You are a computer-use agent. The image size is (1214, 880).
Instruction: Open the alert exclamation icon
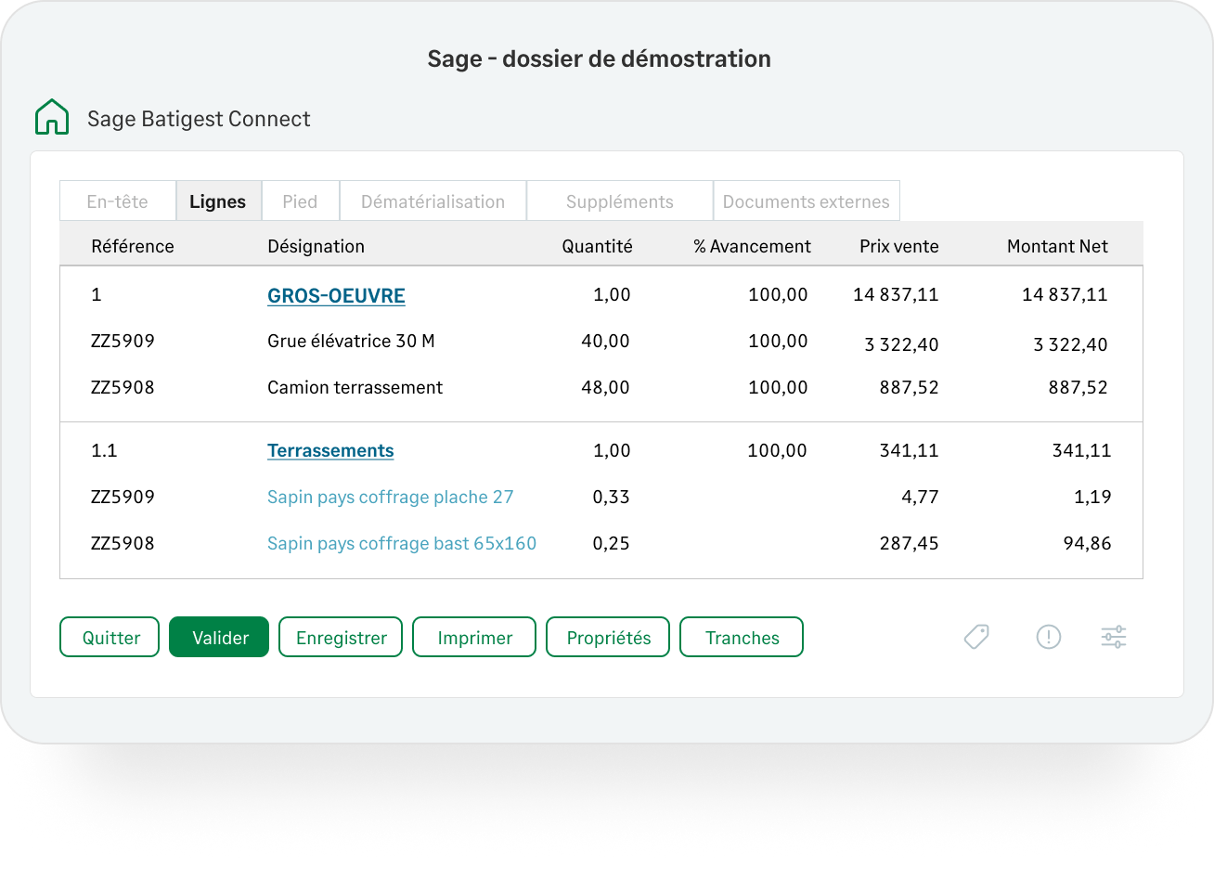tap(1048, 637)
